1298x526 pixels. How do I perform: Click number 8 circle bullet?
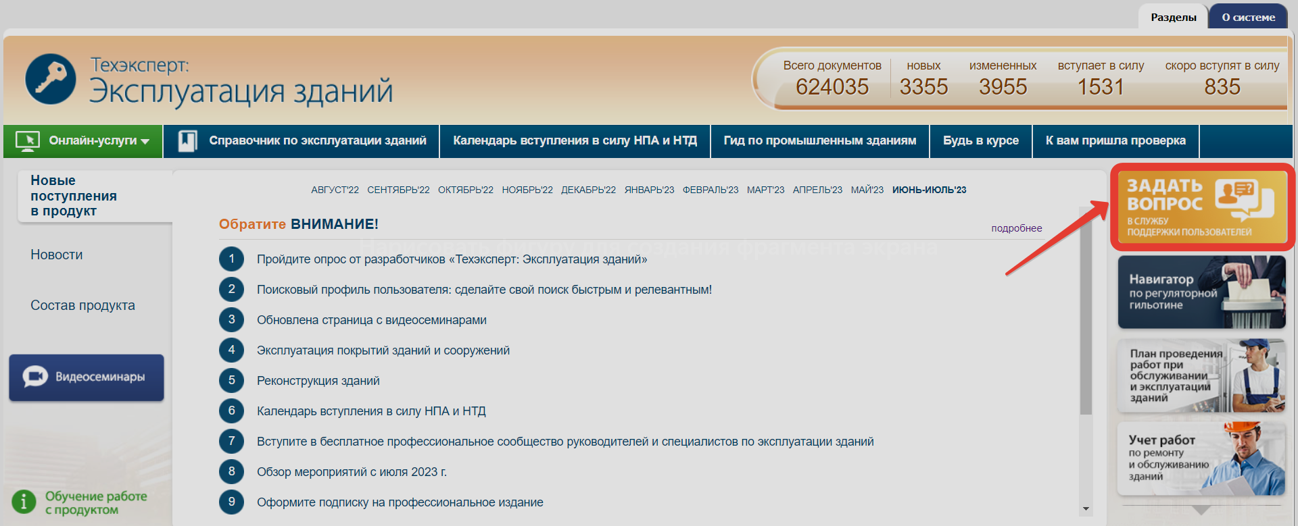[x=231, y=471]
